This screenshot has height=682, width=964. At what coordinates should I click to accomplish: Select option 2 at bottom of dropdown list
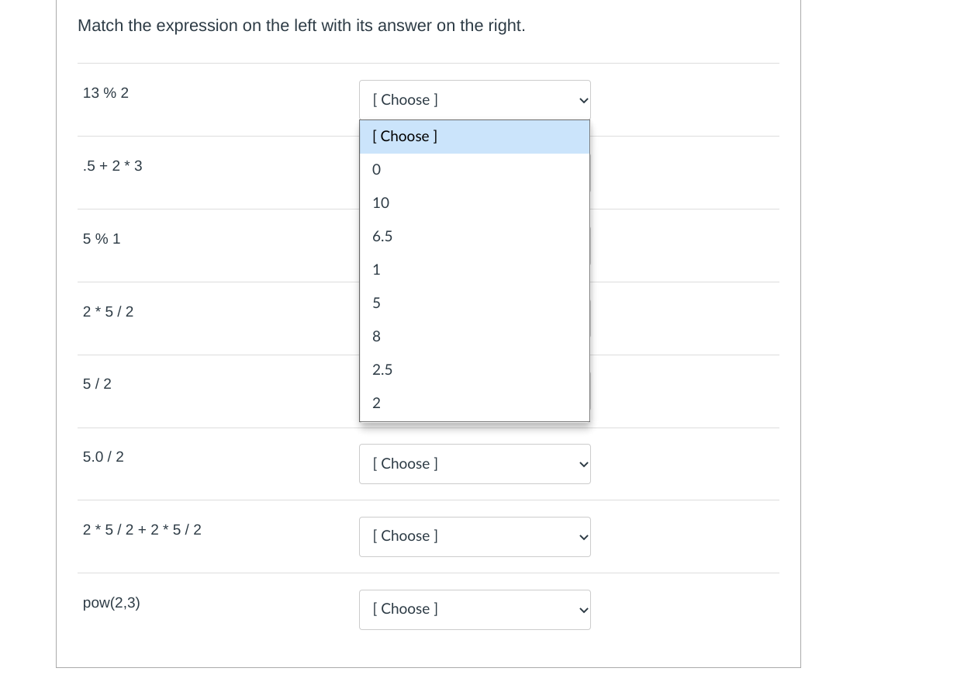click(474, 403)
